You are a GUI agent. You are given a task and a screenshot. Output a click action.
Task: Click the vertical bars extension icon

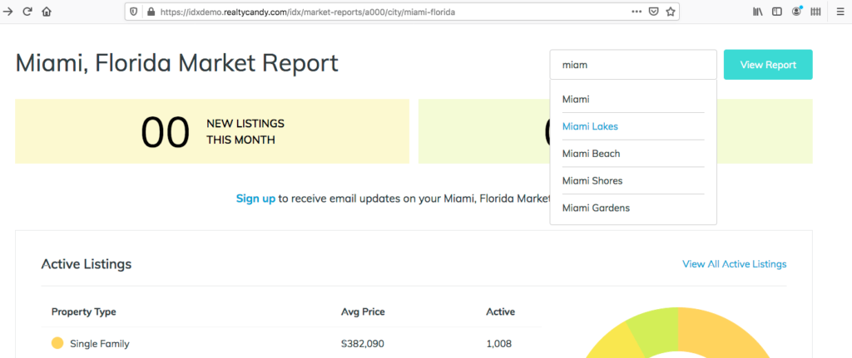point(815,12)
